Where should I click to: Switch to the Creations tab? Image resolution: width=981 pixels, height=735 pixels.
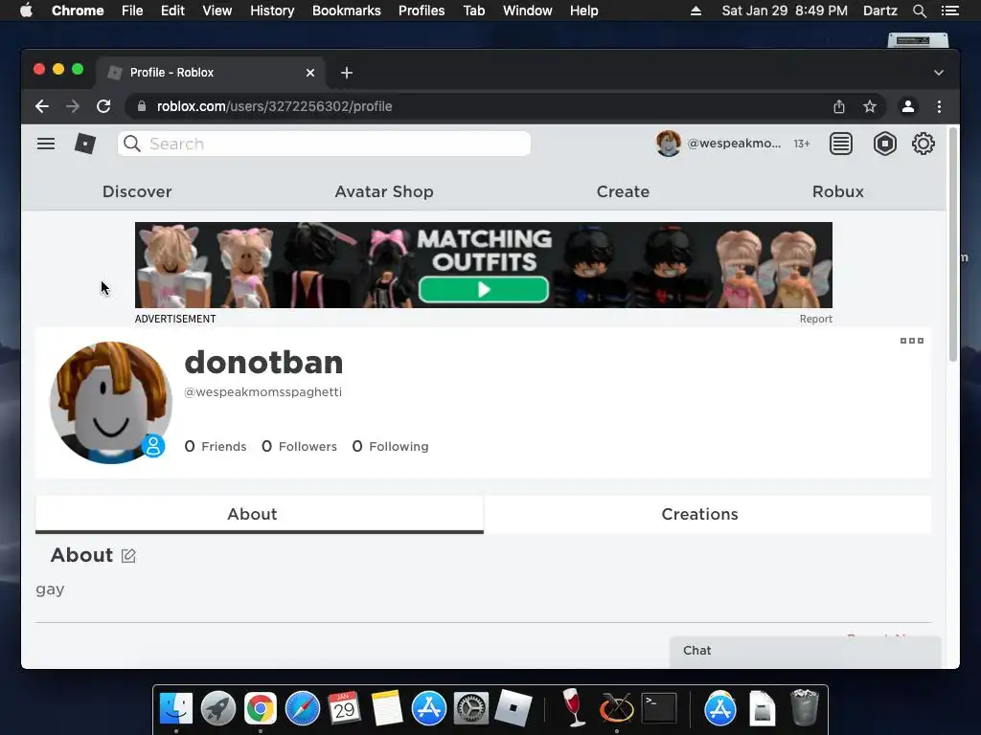[708, 514]
